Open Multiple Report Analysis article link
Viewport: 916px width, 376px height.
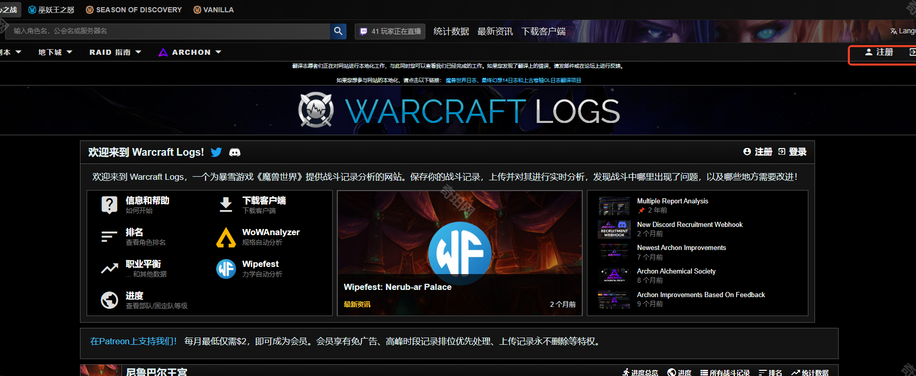point(673,201)
